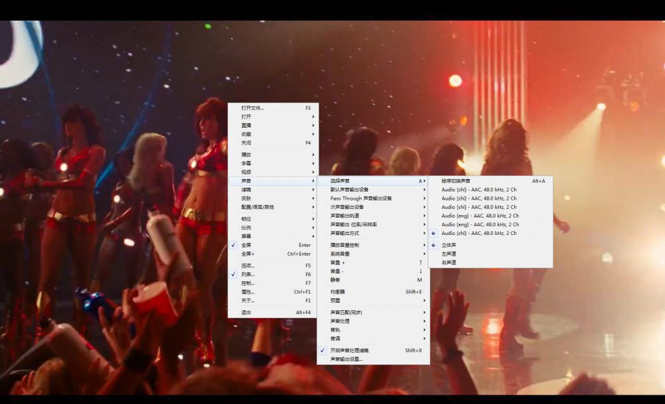665x404 pixels.
Task: Select 关闭 to close the file
Action: click(x=273, y=142)
